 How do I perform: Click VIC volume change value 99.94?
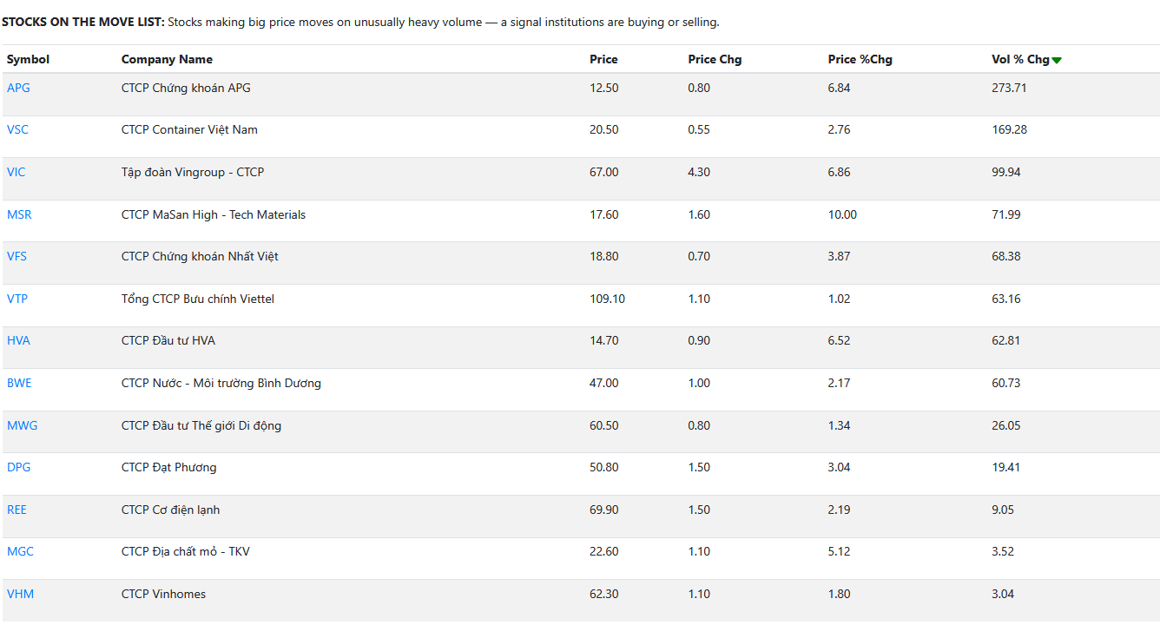click(x=1006, y=172)
